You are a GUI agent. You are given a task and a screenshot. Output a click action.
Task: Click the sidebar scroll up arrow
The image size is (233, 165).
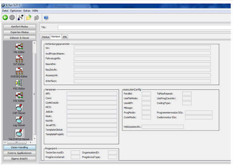point(35,43)
